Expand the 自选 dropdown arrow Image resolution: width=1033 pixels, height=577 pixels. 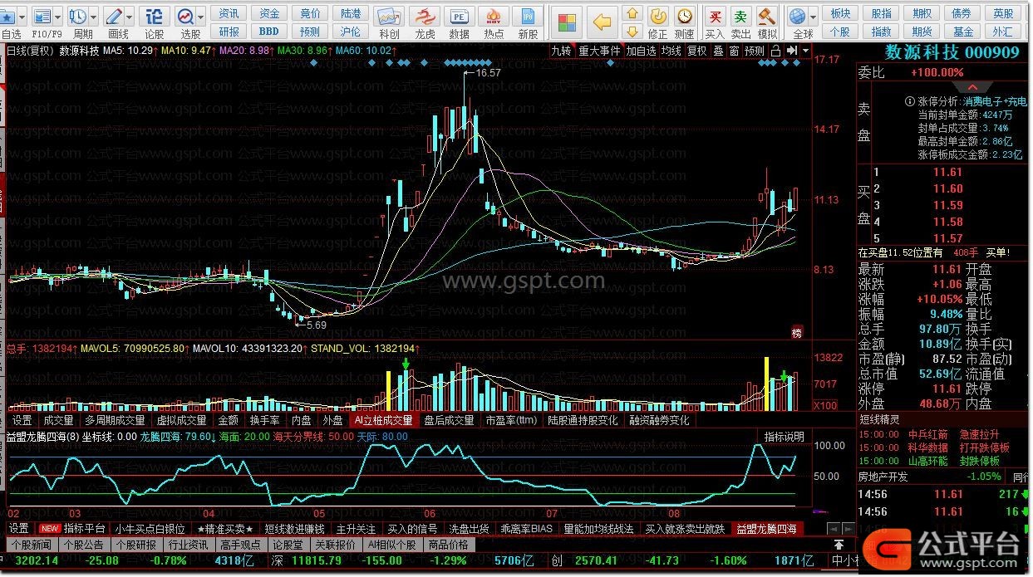pyautogui.click(x=21, y=17)
